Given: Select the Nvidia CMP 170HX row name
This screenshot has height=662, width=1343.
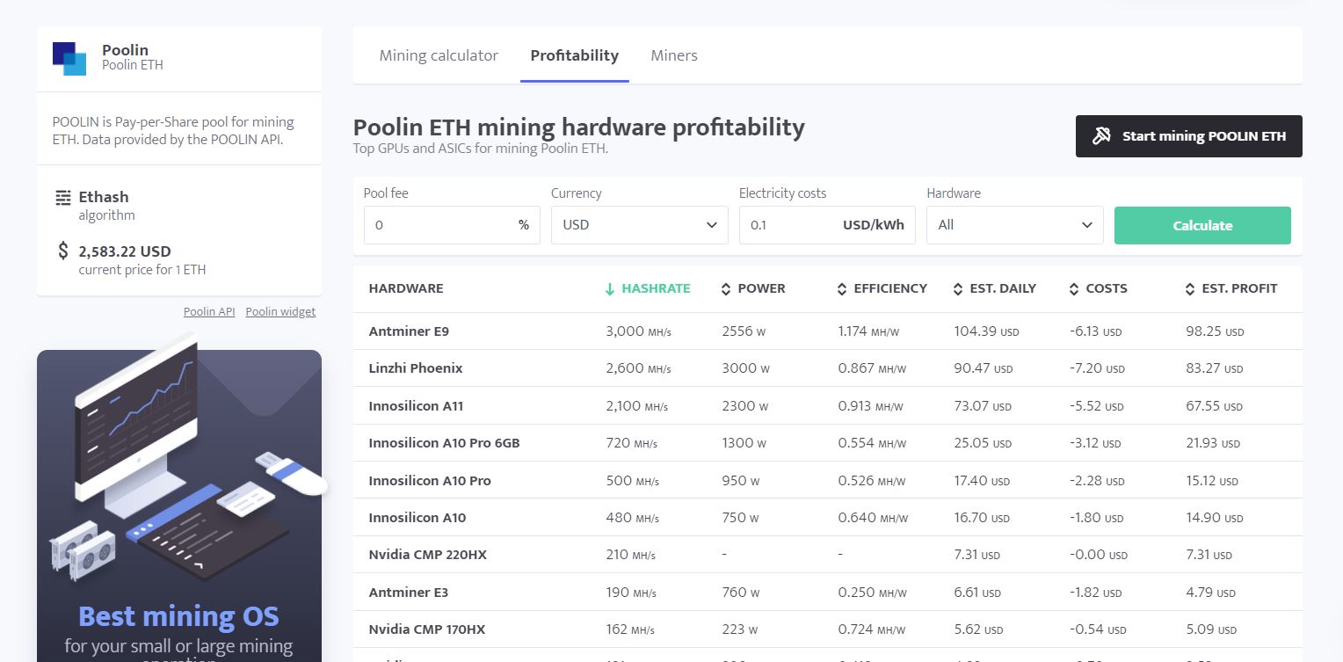Looking at the screenshot, I should [x=427, y=629].
